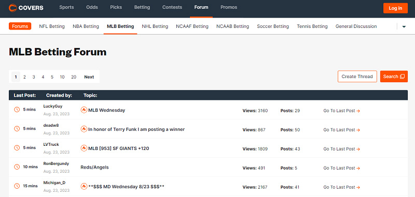The height and width of the screenshot is (197, 415).
Task: Click the Last Post column header
Action: pos(25,95)
